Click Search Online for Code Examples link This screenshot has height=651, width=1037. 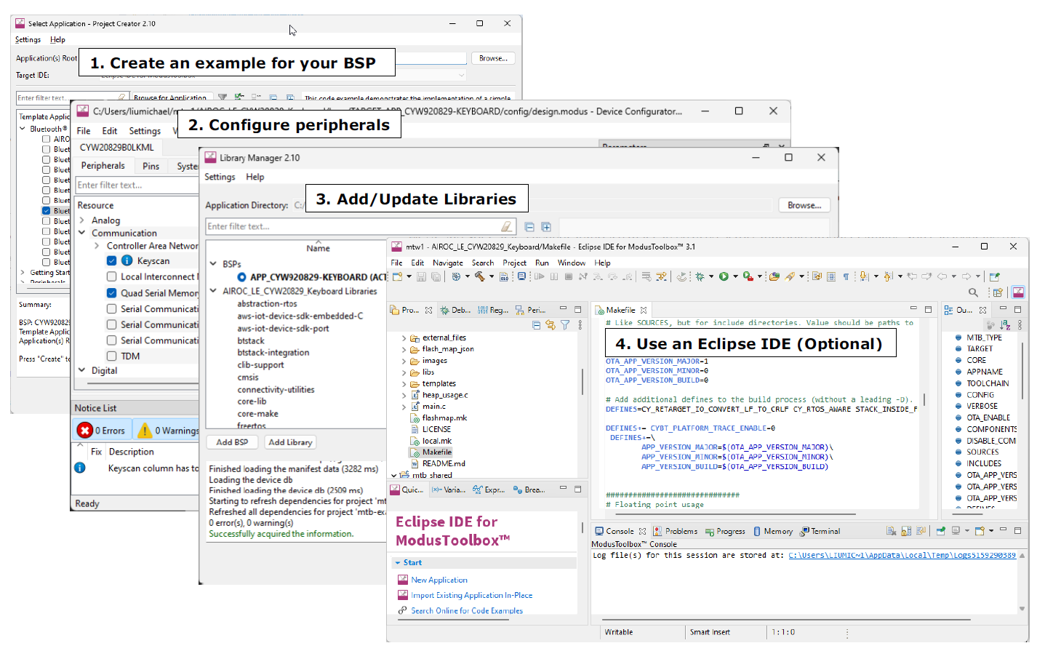(x=467, y=611)
